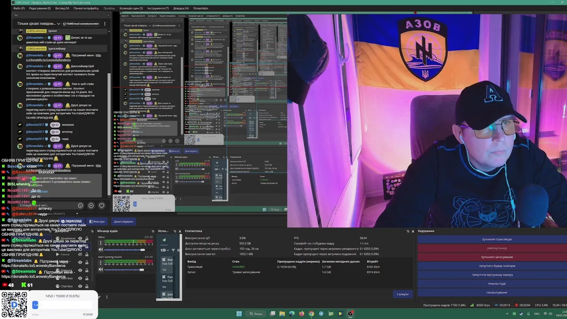Toggle the lock on the Chat Box source
This screenshot has width=567, height=319.
(x=87, y=286)
